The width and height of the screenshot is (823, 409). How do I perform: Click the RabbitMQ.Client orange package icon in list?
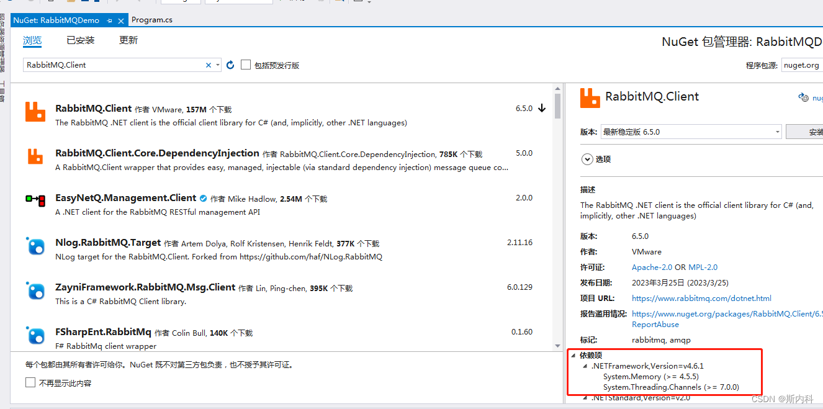click(35, 112)
